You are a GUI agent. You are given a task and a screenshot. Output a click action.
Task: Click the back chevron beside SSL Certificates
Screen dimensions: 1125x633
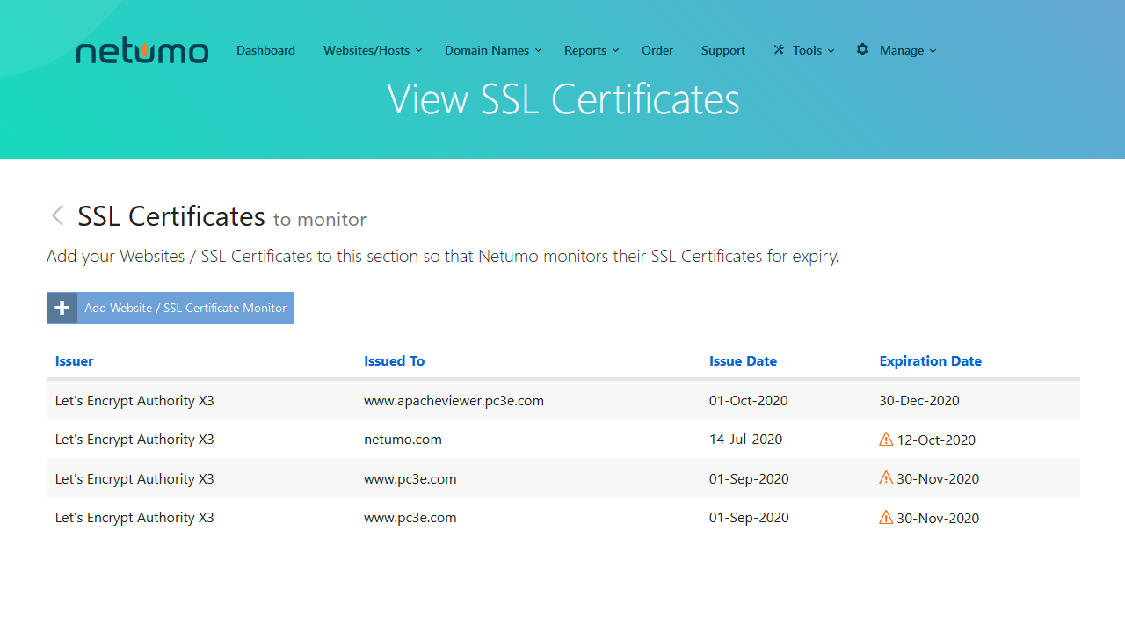pos(58,215)
